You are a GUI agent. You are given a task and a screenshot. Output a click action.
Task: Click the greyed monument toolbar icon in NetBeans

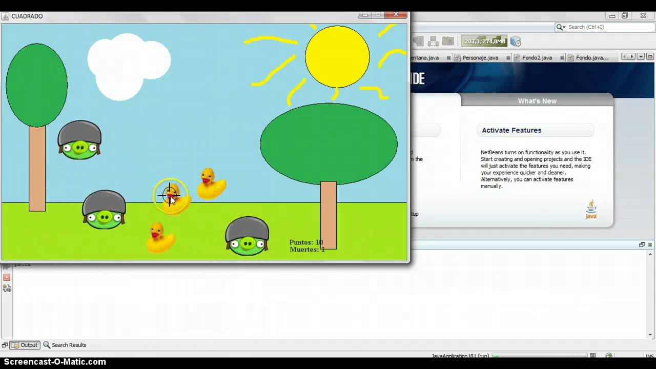(418, 41)
